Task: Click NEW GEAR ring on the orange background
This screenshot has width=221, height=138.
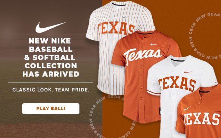Action: (x=205, y=36)
